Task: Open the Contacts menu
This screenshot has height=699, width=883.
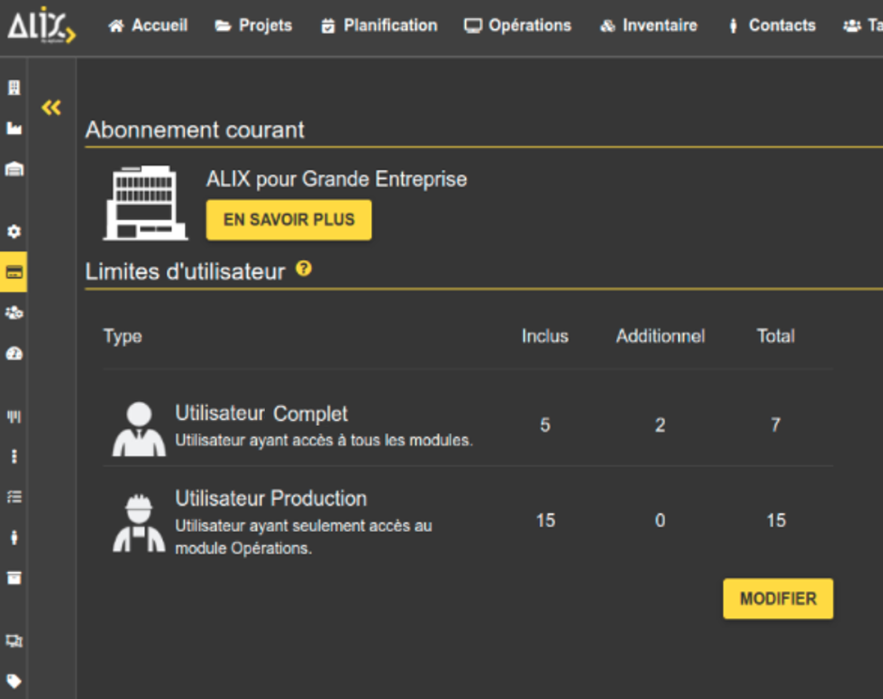Action: click(x=772, y=25)
